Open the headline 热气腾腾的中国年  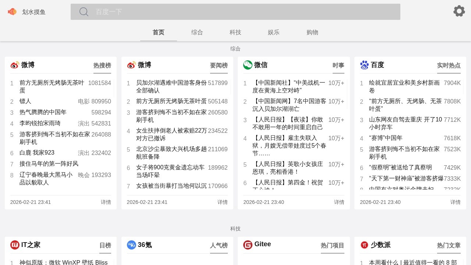pyautogui.click(x=43, y=112)
